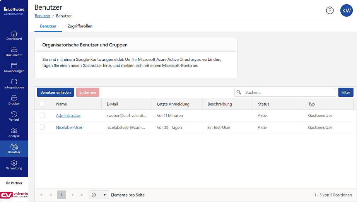The image size is (357, 202).
Task: Open the Dashboard from the sidebar
Action: 14,35
